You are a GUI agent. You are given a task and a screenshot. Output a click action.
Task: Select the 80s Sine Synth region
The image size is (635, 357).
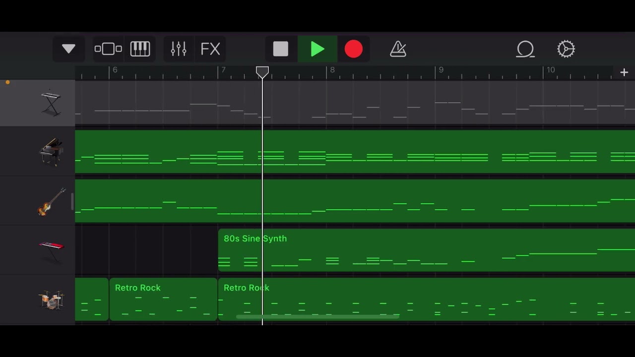tap(427, 250)
